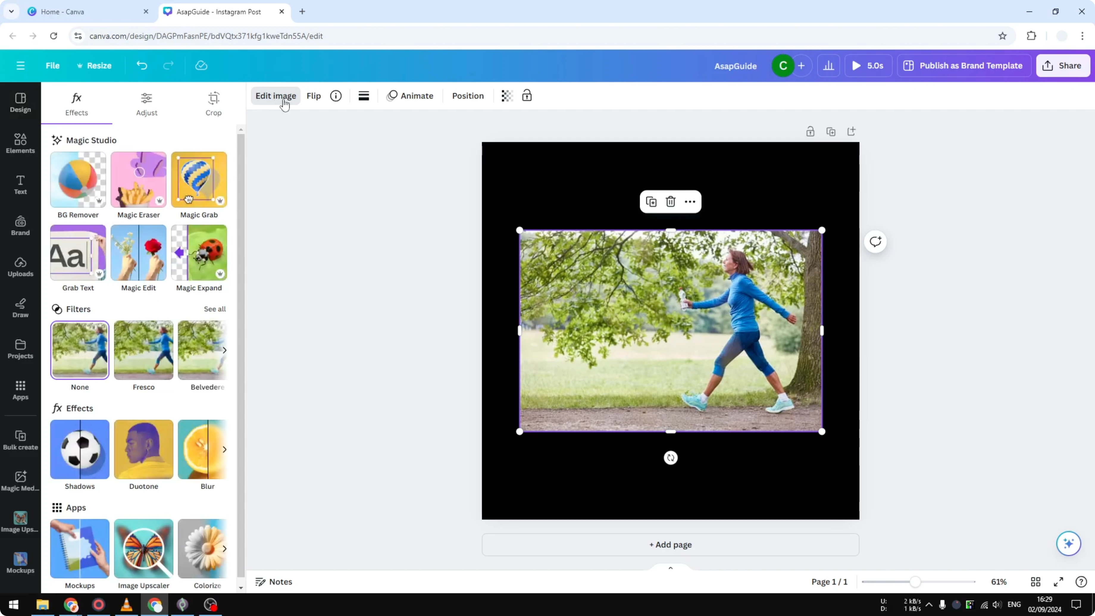Switch to Home - Canva browser tab

pos(88,12)
